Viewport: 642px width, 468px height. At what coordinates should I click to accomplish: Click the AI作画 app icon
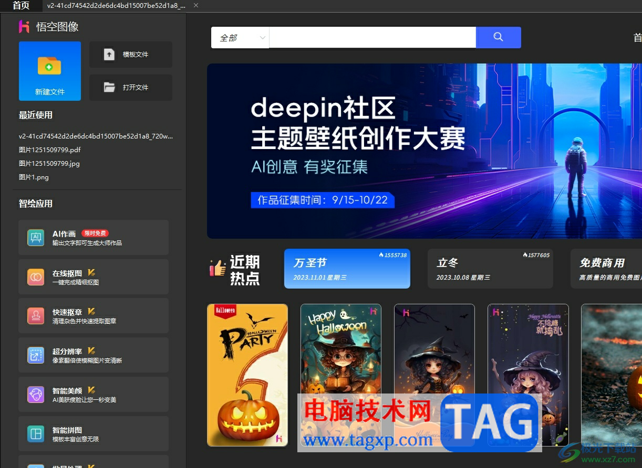click(x=36, y=238)
